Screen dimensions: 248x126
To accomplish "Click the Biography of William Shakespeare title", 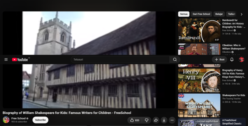I will (x=67, y=113).
